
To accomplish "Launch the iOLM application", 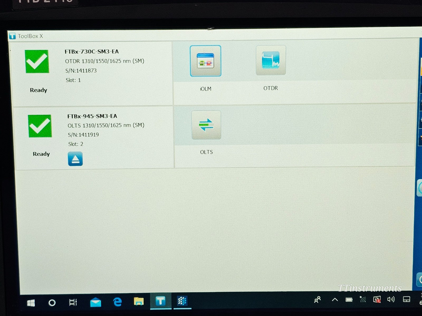I will (205, 61).
